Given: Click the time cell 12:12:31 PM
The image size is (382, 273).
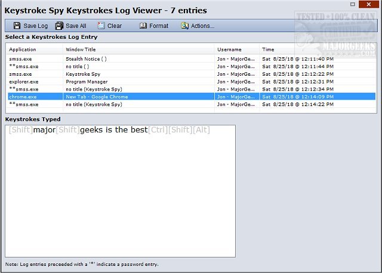Looking at the screenshot, I should [298, 82].
